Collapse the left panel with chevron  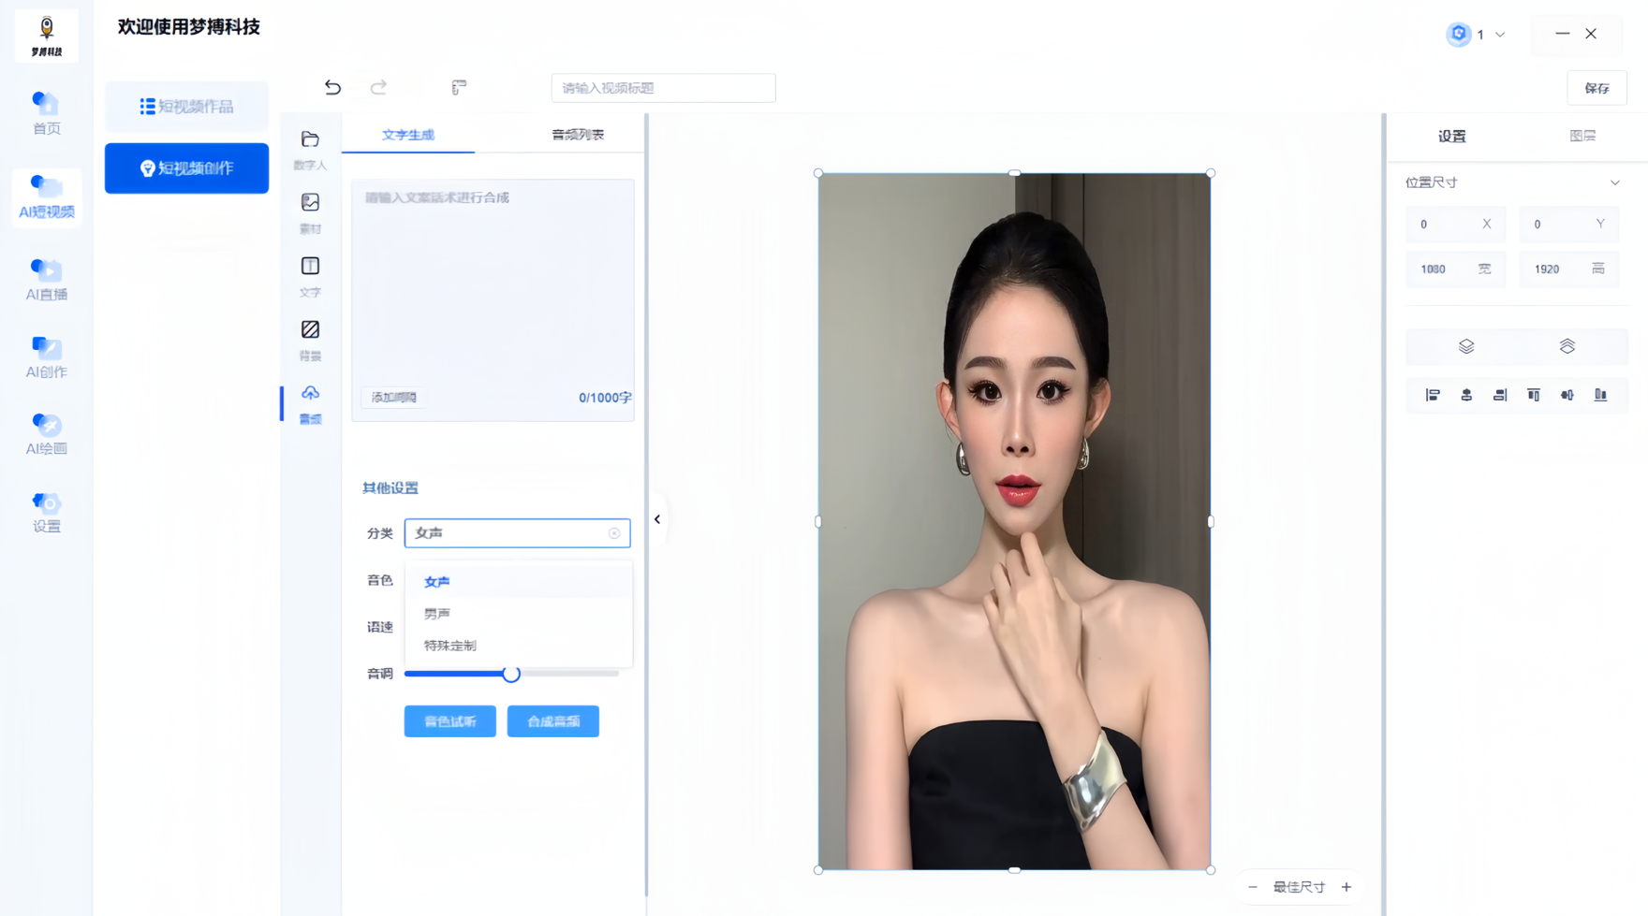point(657,519)
